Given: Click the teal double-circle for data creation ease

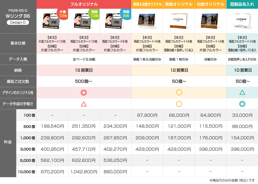Looking at the screenshot, I should [242, 104].
